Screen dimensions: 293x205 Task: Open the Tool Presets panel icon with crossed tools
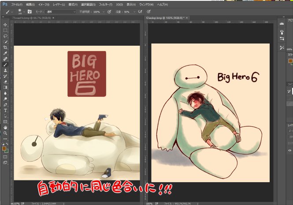[282, 48]
